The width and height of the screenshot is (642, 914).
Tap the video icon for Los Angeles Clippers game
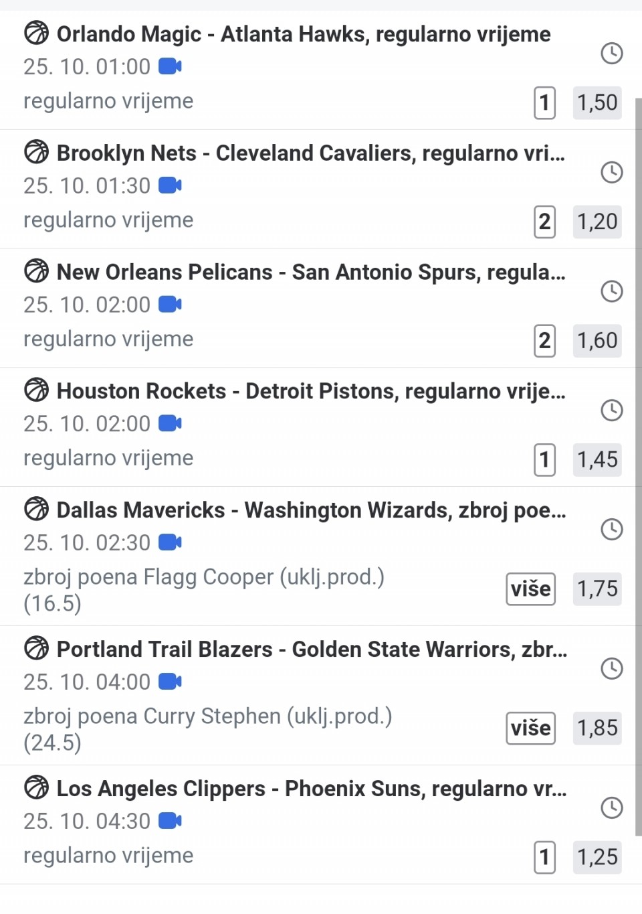170,821
